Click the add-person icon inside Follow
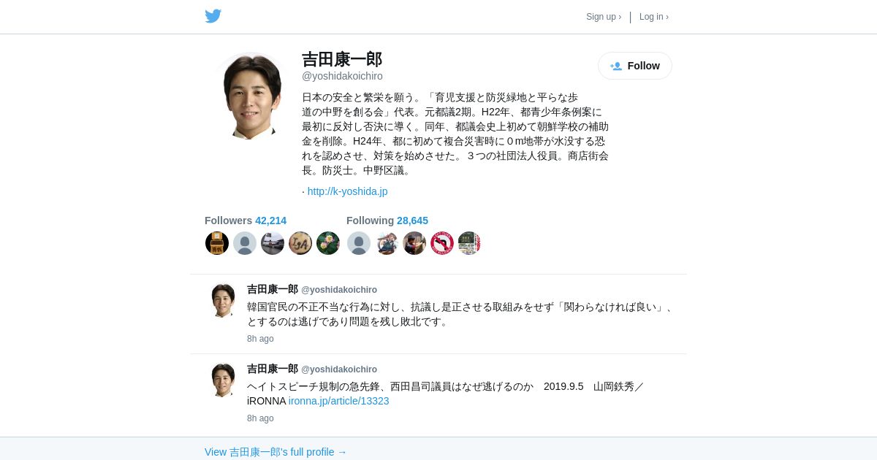This screenshot has height=460, width=877. [616, 66]
